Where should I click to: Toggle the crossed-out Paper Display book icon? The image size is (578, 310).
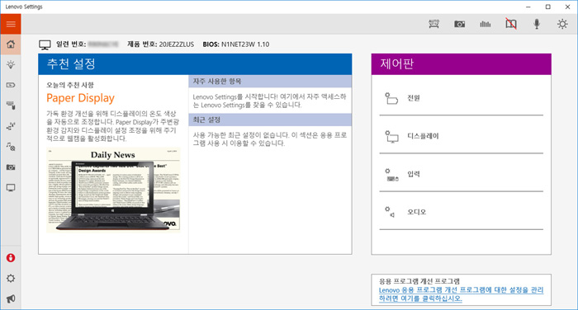[x=511, y=24]
